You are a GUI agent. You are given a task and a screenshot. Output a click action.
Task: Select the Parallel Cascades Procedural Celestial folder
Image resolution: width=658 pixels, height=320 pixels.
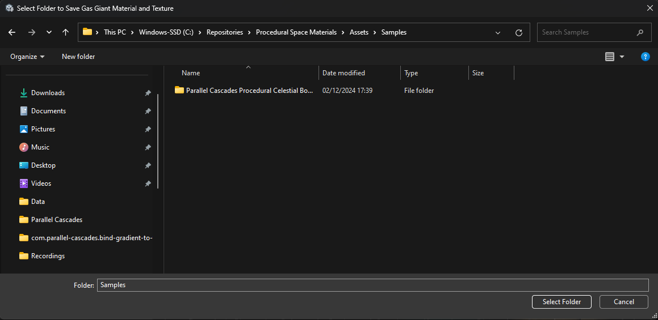point(249,91)
